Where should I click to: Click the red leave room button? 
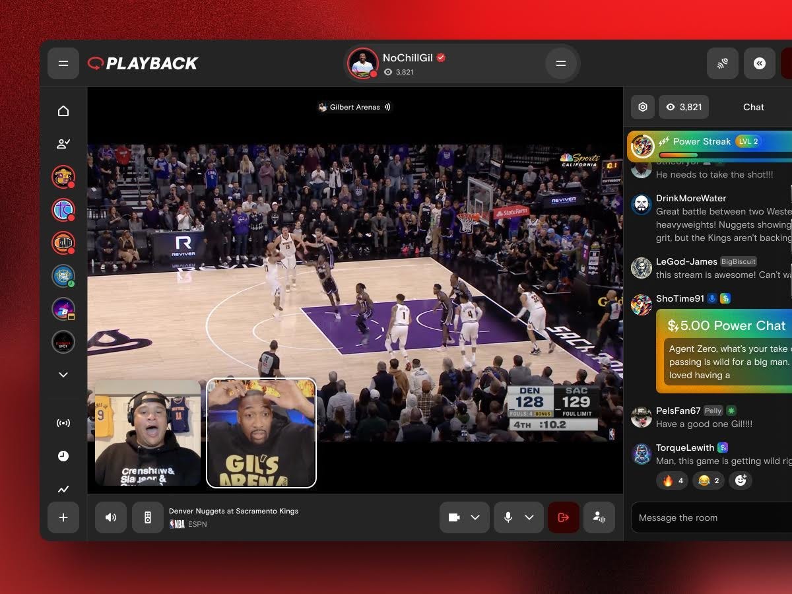coord(564,517)
